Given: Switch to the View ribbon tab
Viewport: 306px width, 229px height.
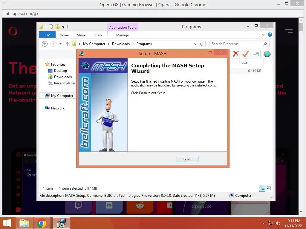Looking at the screenshot, I should (98, 35).
